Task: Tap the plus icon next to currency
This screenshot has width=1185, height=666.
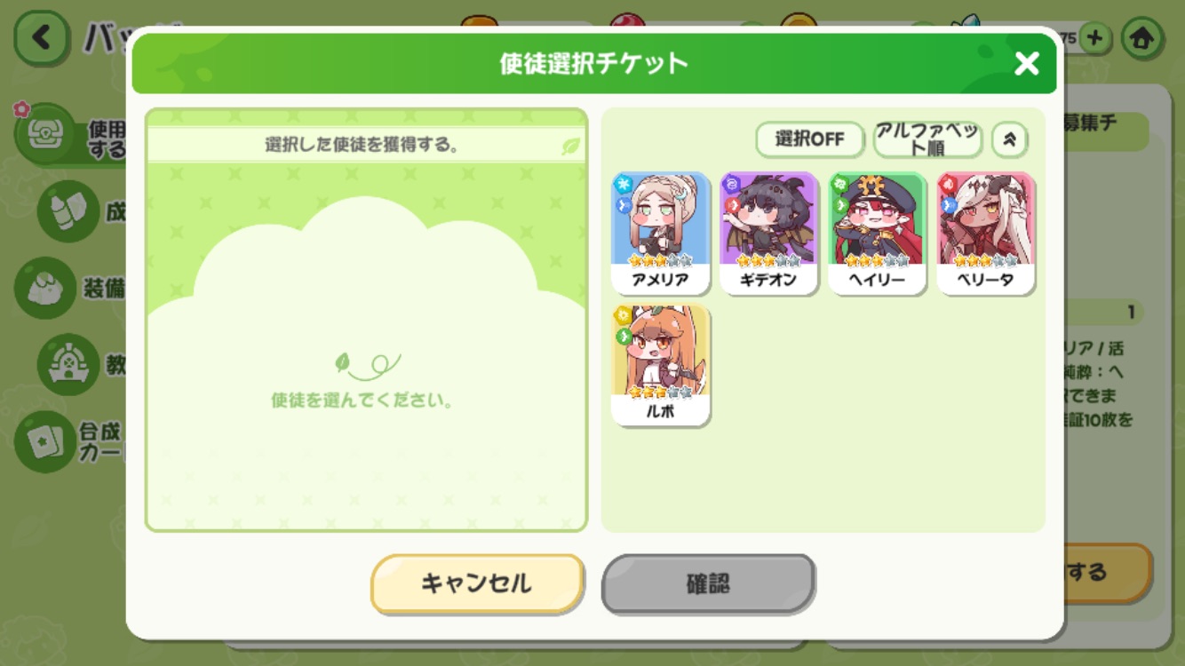Action: click(x=1095, y=38)
